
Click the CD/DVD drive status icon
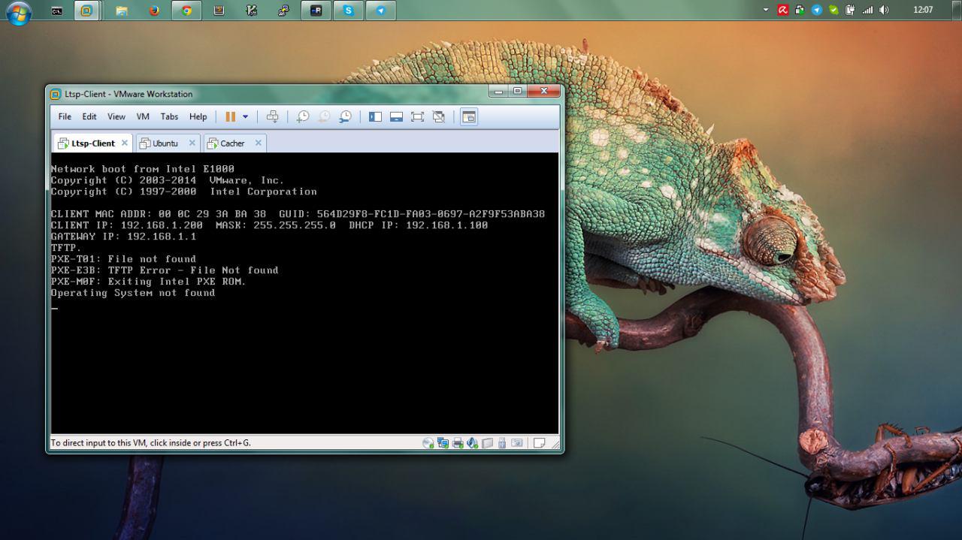(x=428, y=443)
